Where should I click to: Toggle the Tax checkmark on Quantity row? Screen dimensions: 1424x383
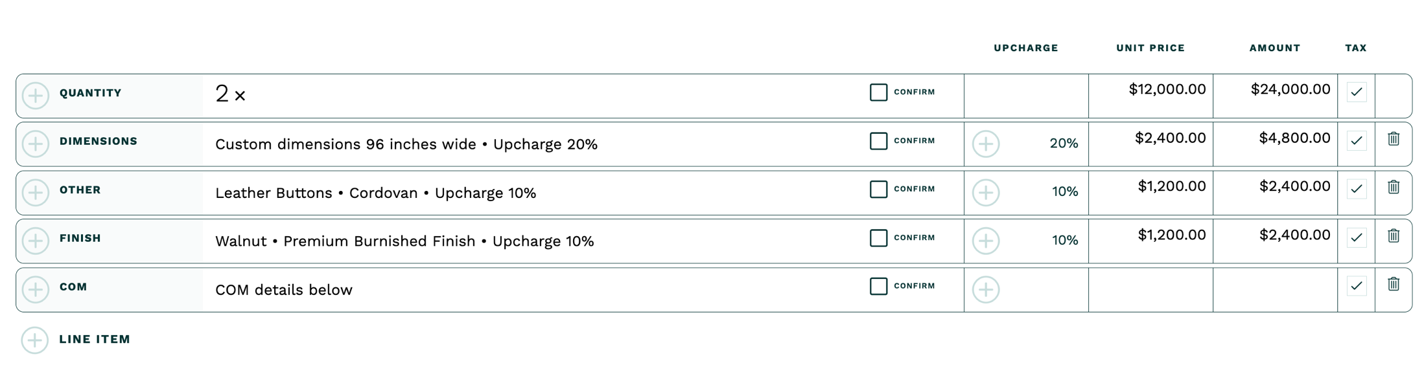point(1356,93)
